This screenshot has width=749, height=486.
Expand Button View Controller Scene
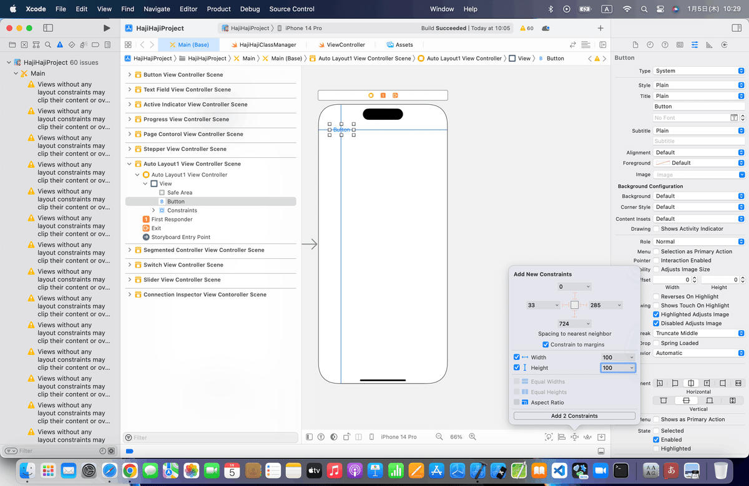click(130, 75)
